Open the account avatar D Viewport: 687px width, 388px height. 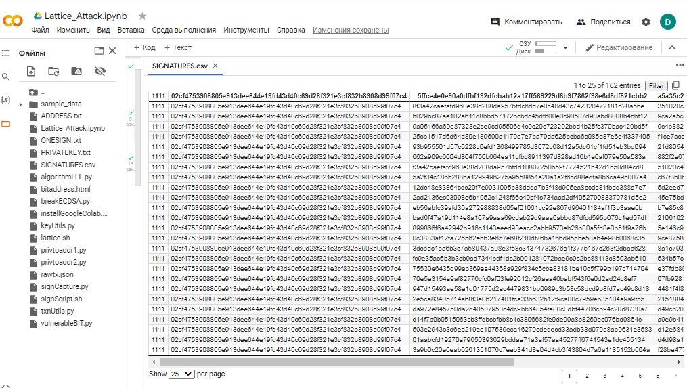[668, 22]
